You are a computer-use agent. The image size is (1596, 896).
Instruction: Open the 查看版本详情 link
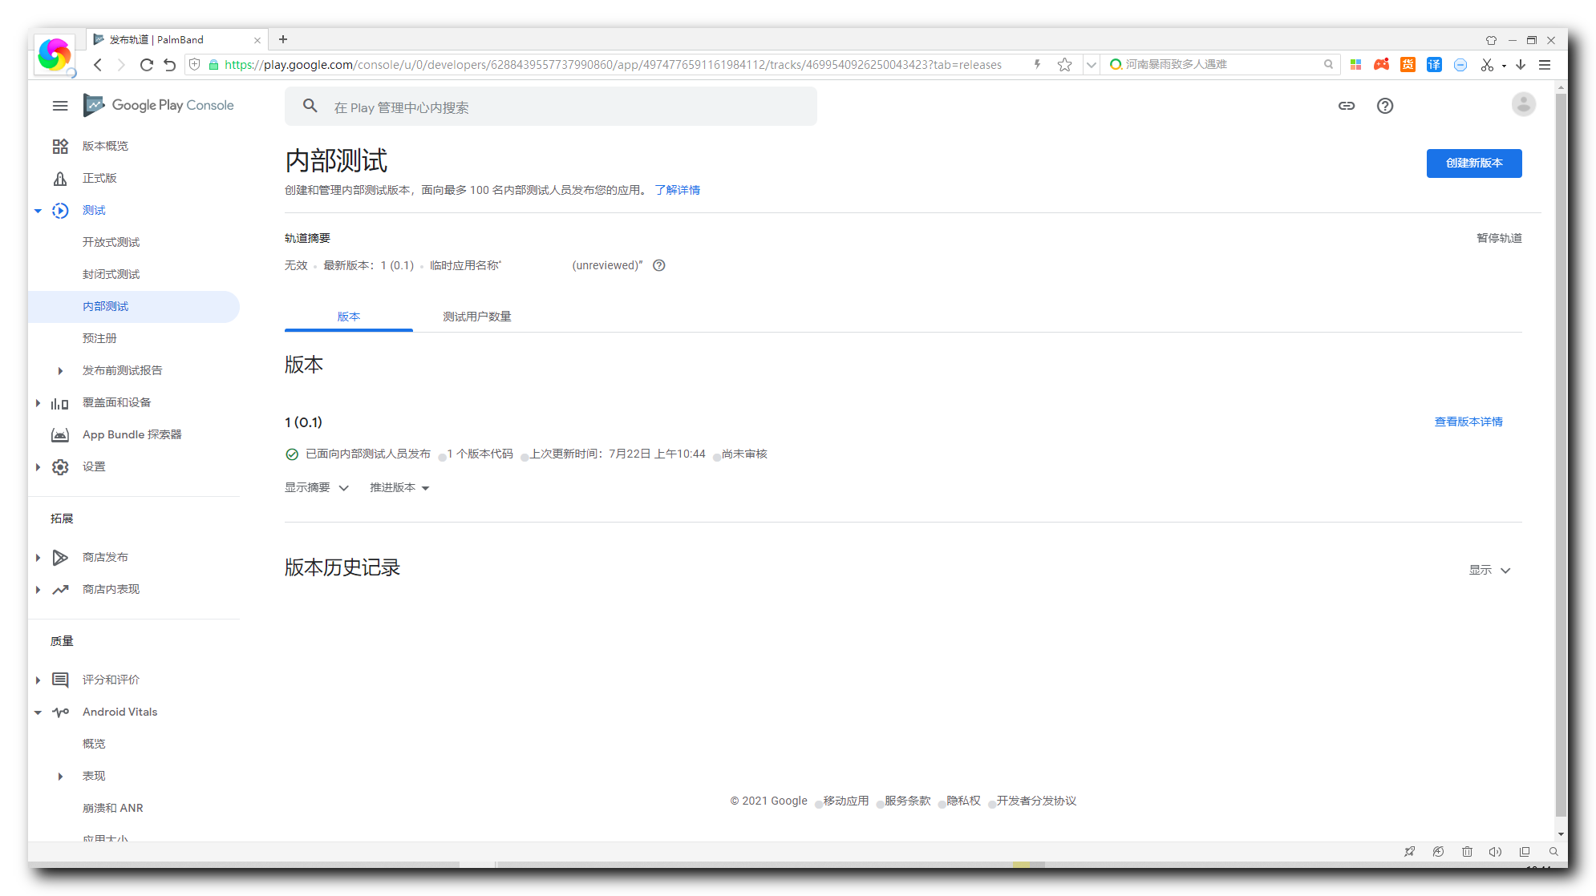[1468, 422]
